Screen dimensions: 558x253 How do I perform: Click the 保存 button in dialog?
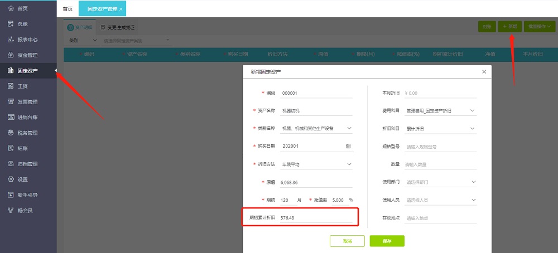tap(387, 241)
